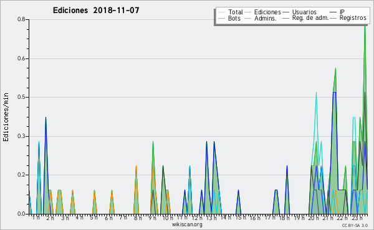
Task: Open the wikiscan.org source label
Action: tap(187, 224)
